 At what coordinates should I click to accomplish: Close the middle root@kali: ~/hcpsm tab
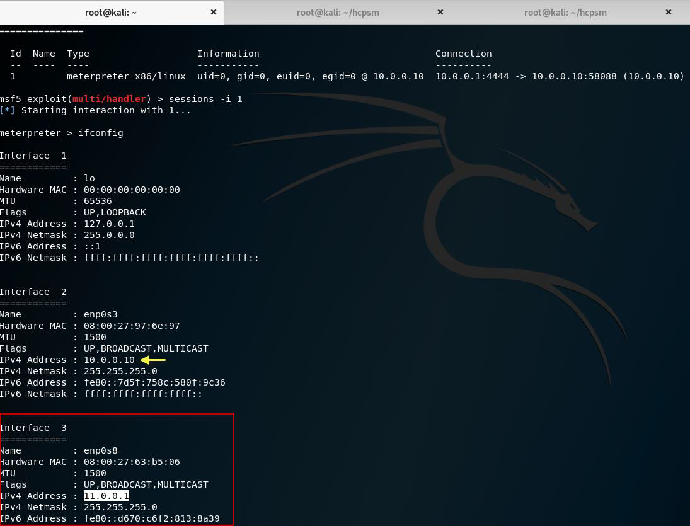440,13
